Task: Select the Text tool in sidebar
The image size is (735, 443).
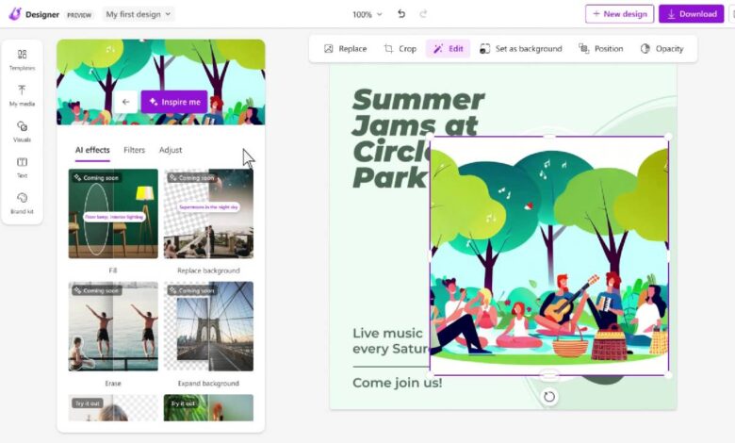Action: pos(22,167)
